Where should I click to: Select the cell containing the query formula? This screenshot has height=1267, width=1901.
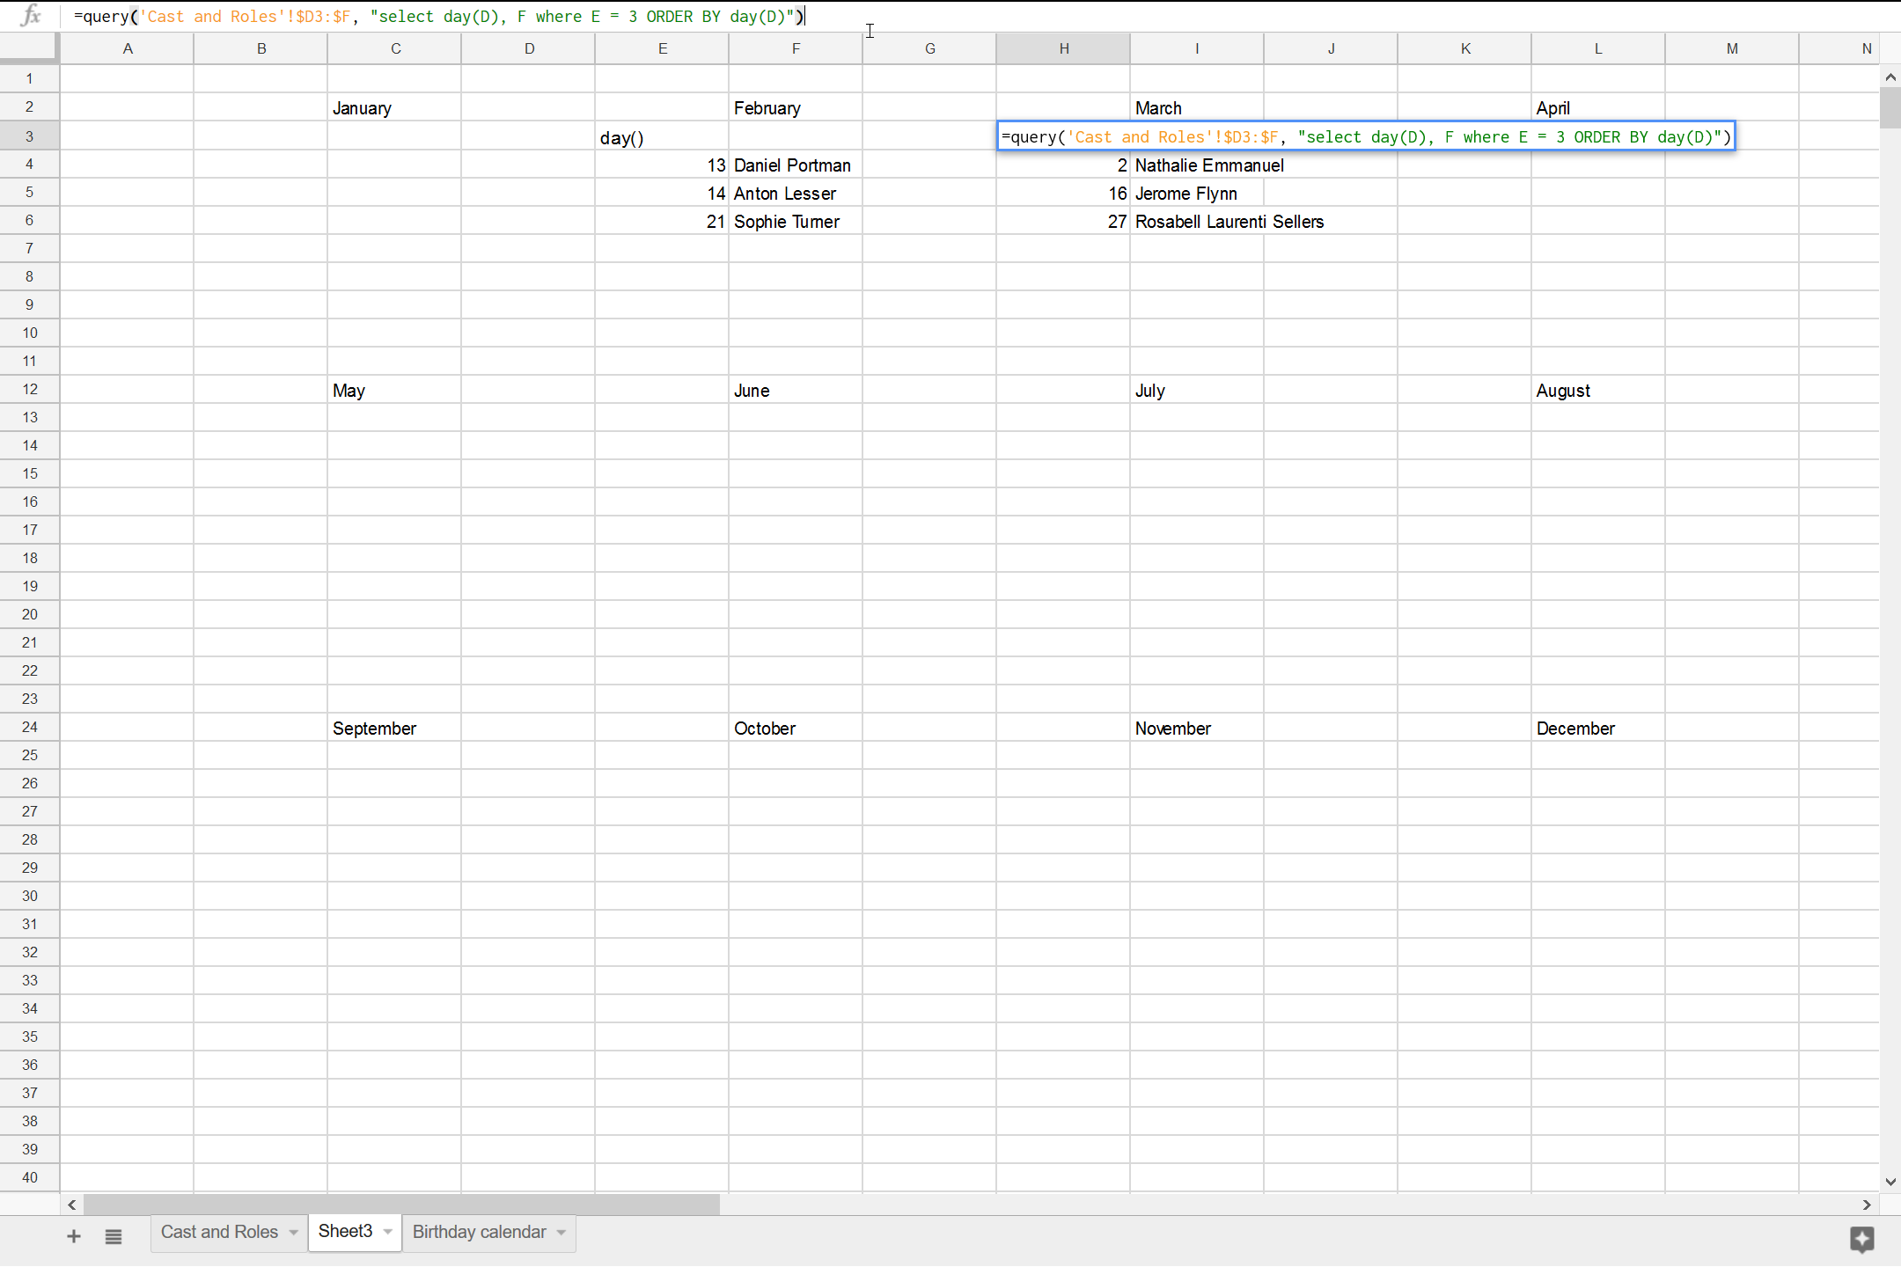(1062, 135)
